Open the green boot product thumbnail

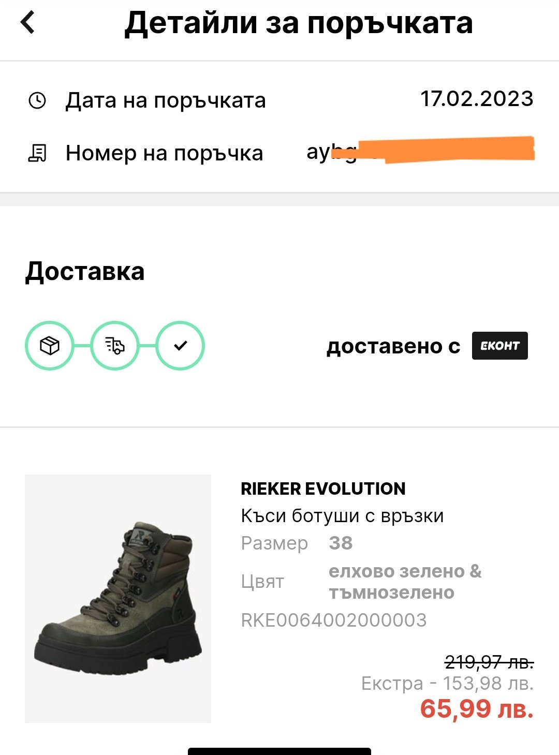click(118, 598)
